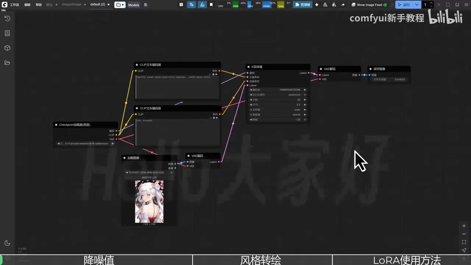Screen dimensions: 471x265
Task: Collapse the 保存图像 node via its dot
Action: (x=371, y=69)
